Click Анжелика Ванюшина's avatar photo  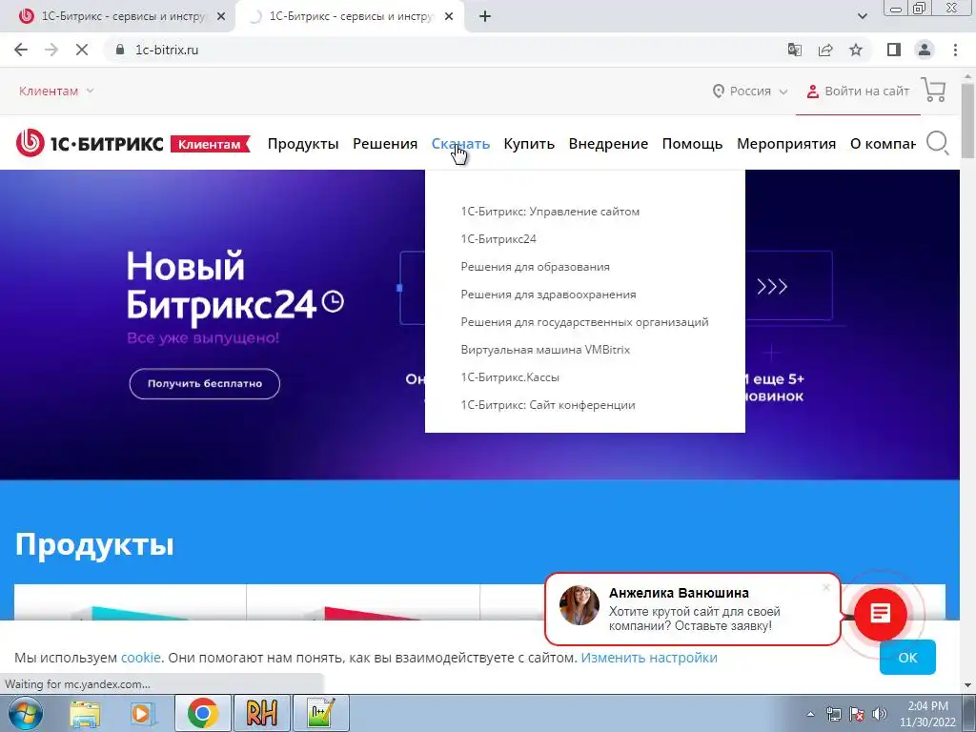[x=579, y=605]
